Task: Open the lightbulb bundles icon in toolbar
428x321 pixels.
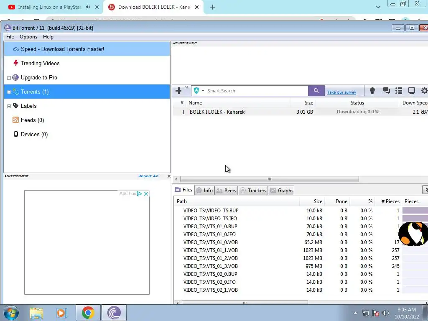Action: pos(372,91)
